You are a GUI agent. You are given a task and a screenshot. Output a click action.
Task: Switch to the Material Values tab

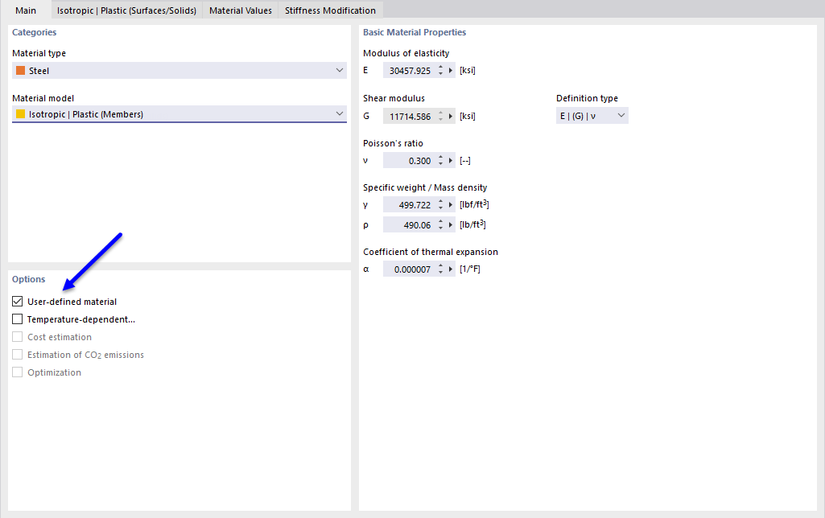tap(240, 10)
